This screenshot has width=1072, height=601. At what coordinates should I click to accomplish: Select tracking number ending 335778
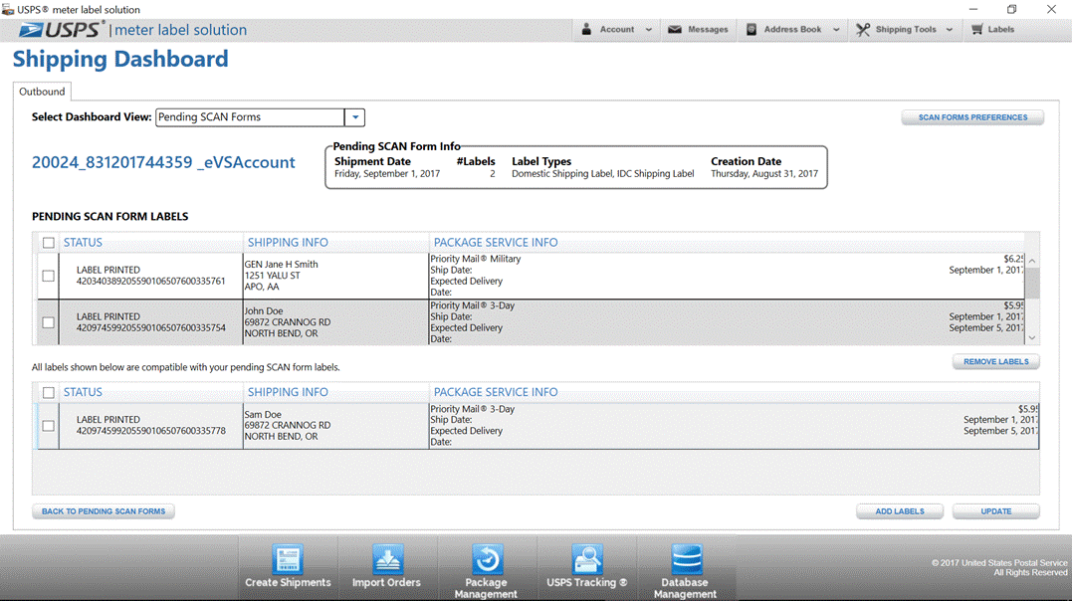coord(151,431)
